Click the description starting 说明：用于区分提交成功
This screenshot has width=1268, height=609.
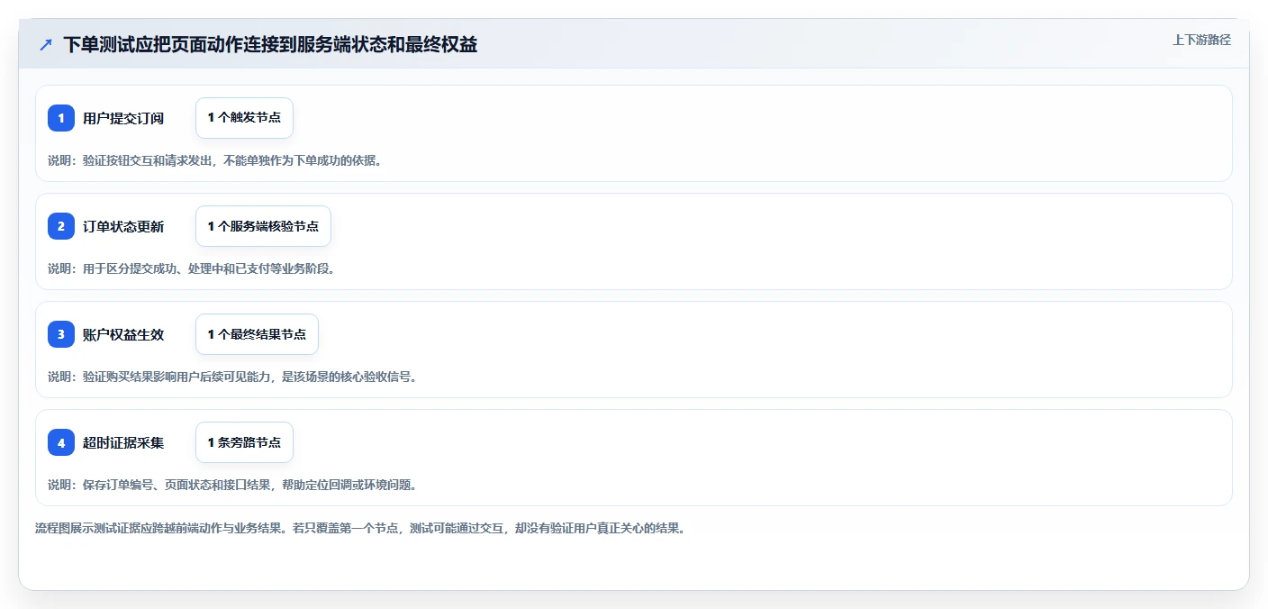(192, 268)
